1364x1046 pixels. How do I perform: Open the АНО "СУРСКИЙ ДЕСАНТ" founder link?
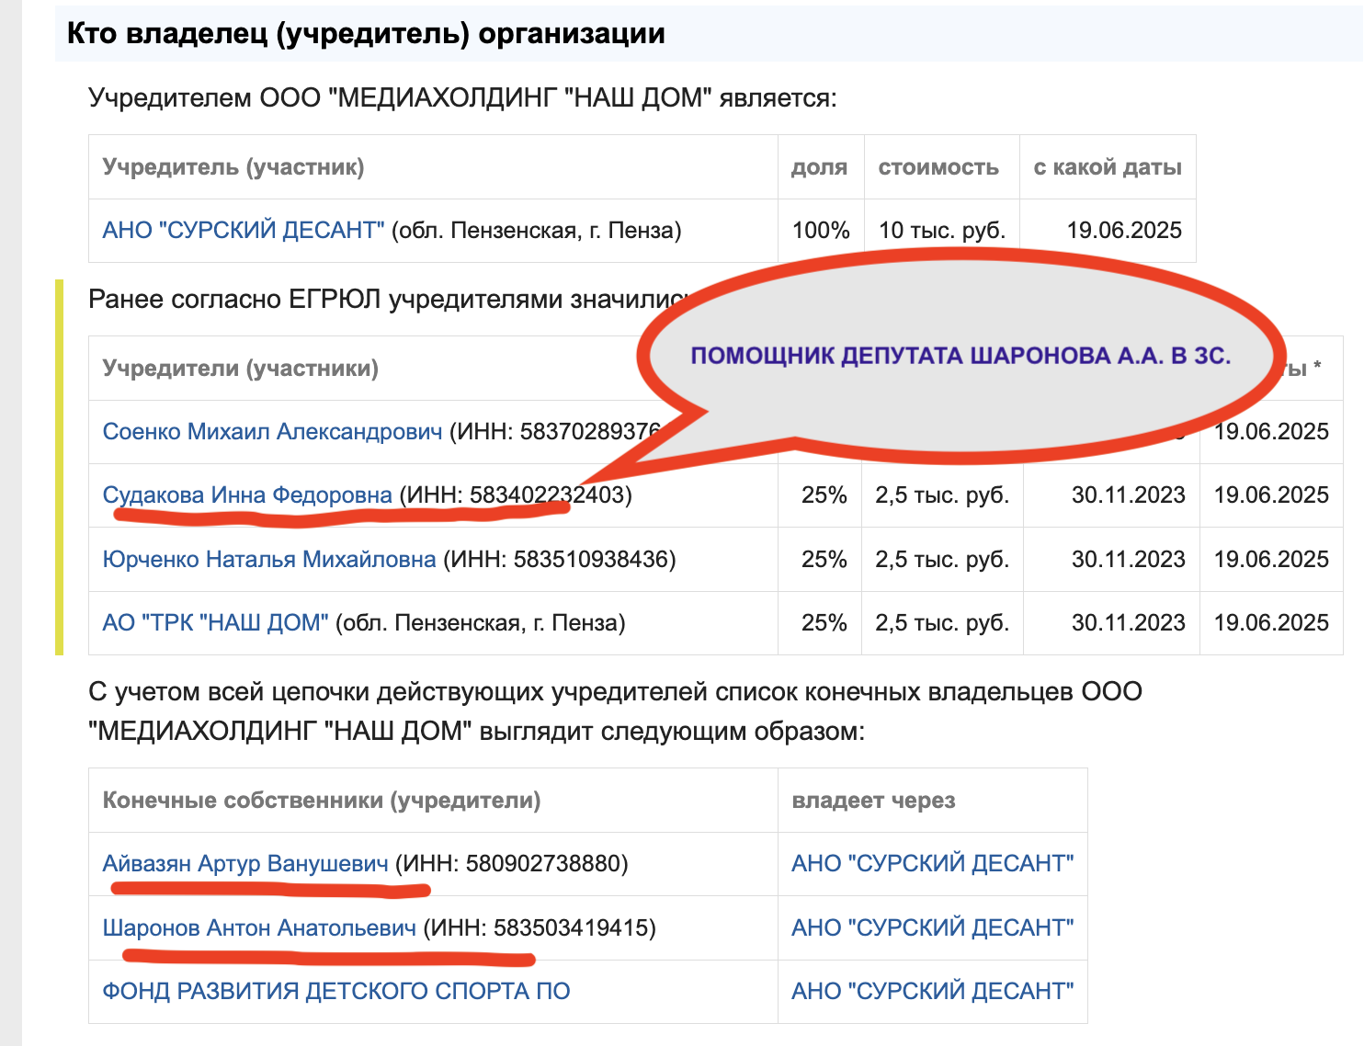click(x=244, y=230)
